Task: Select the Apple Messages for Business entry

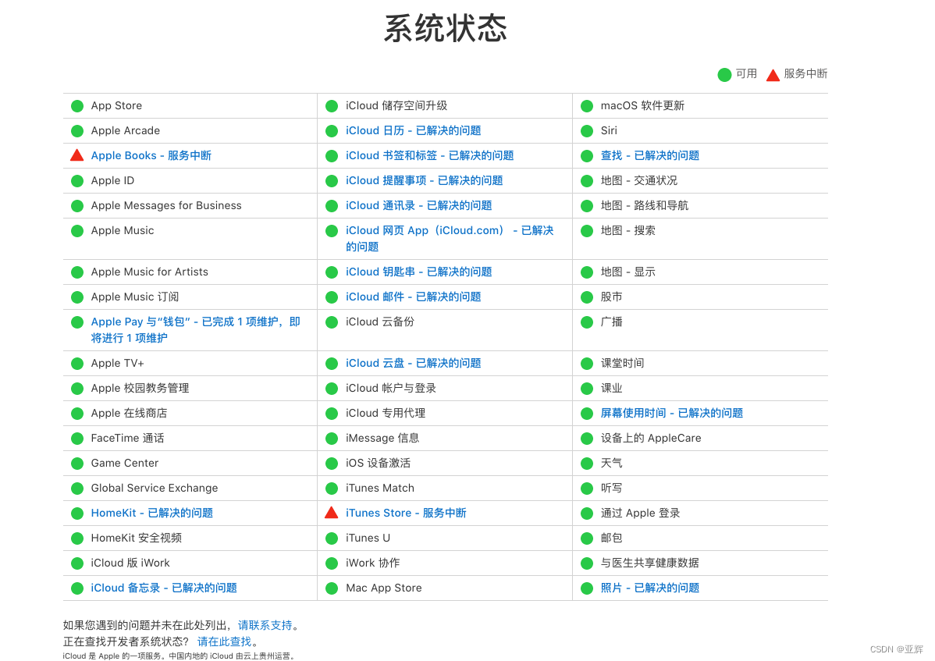Action: coord(166,205)
